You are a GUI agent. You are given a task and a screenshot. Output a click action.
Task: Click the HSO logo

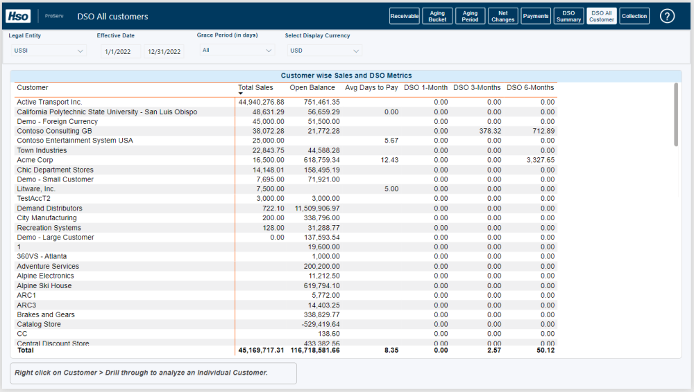click(18, 16)
